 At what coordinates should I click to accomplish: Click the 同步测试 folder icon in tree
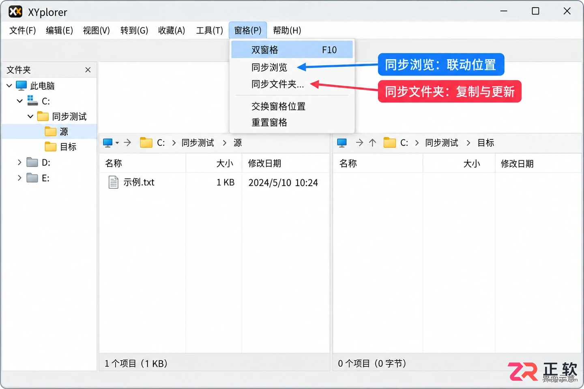43,116
